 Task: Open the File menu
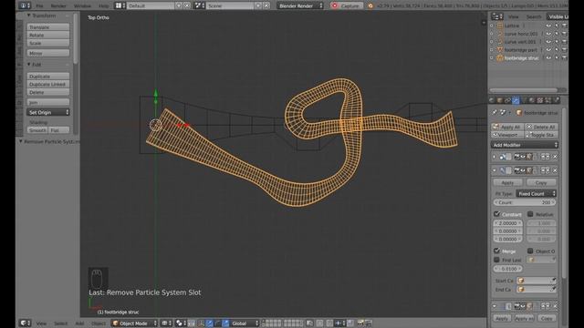tap(39, 6)
